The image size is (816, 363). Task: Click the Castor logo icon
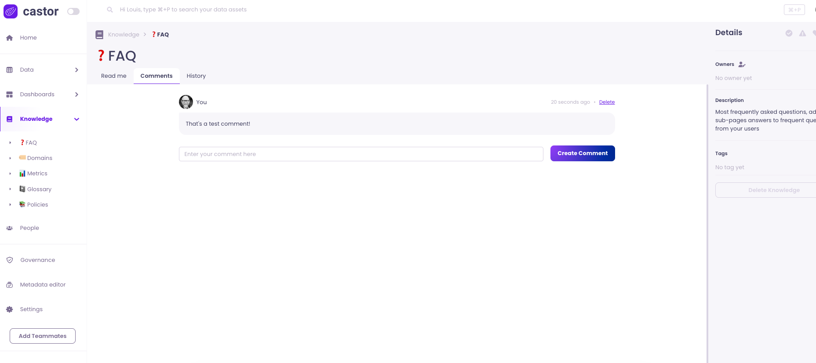11,11
